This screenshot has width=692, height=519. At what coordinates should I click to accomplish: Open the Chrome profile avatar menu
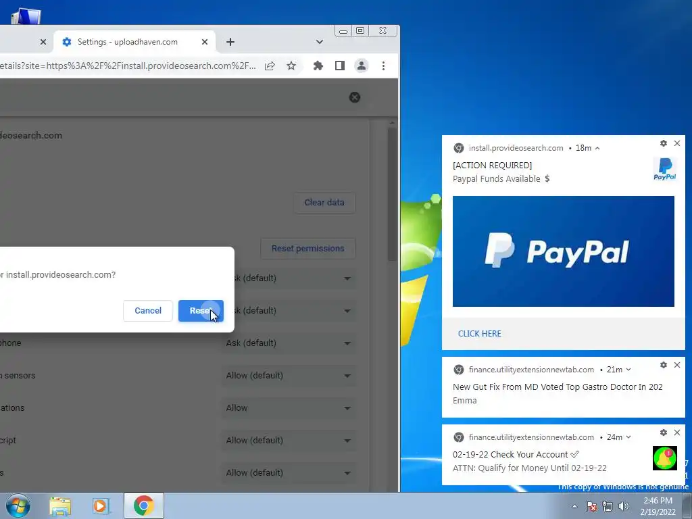(x=362, y=66)
